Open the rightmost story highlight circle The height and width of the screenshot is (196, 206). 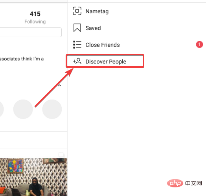coord(52,109)
